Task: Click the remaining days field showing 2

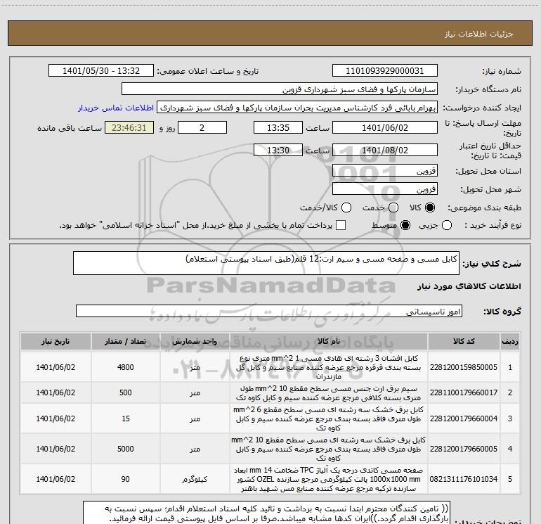Action: [x=202, y=128]
